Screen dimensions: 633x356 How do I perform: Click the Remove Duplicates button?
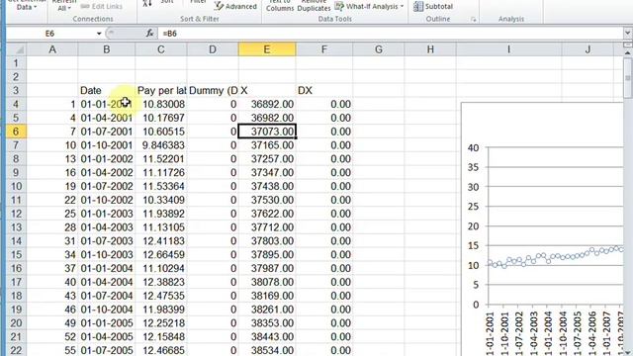coord(315,6)
